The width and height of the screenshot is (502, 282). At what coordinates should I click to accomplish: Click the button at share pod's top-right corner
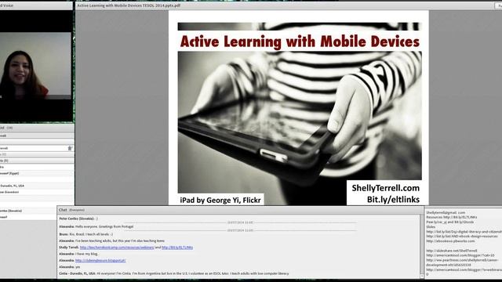pos(499,5)
